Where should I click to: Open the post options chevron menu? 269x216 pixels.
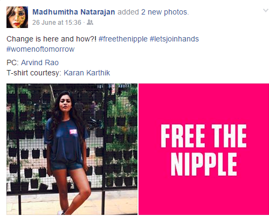click(266, 10)
